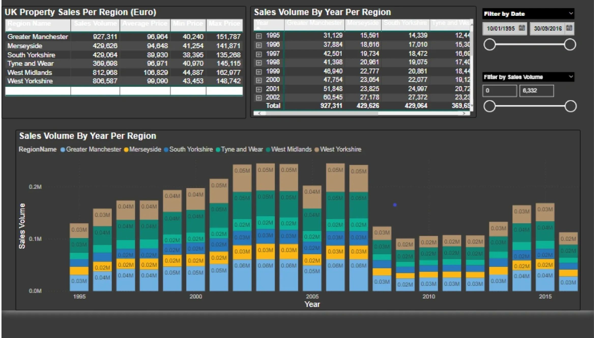This screenshot has width=594, height=338.
Task: Sort by the Min Price column header
Action: click(188, 25)
